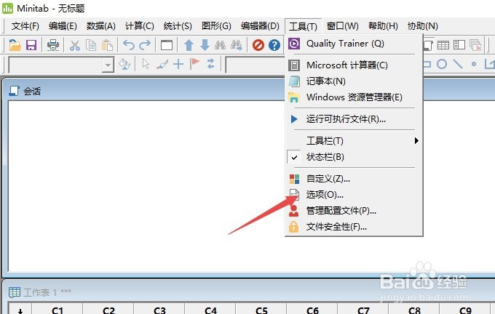Click the red flag icon
Screen dimensions: 495x314
[194, 64]
